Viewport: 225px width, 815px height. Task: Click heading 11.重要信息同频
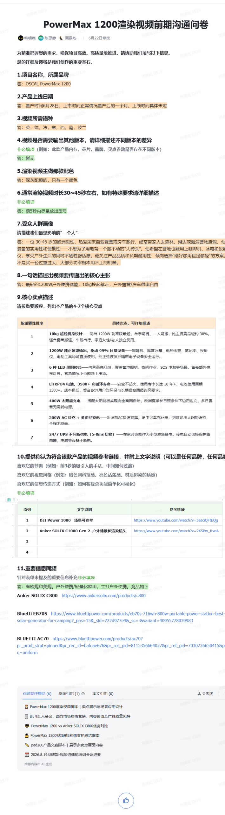point(37,568)
